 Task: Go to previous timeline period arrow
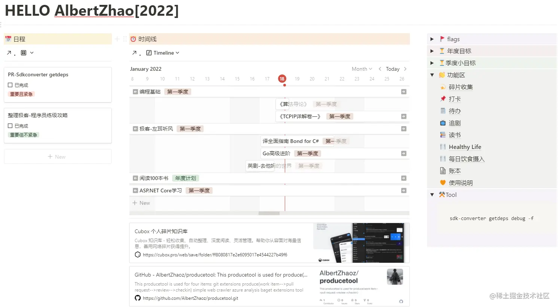pyautogui.click(x=380, y=69)
